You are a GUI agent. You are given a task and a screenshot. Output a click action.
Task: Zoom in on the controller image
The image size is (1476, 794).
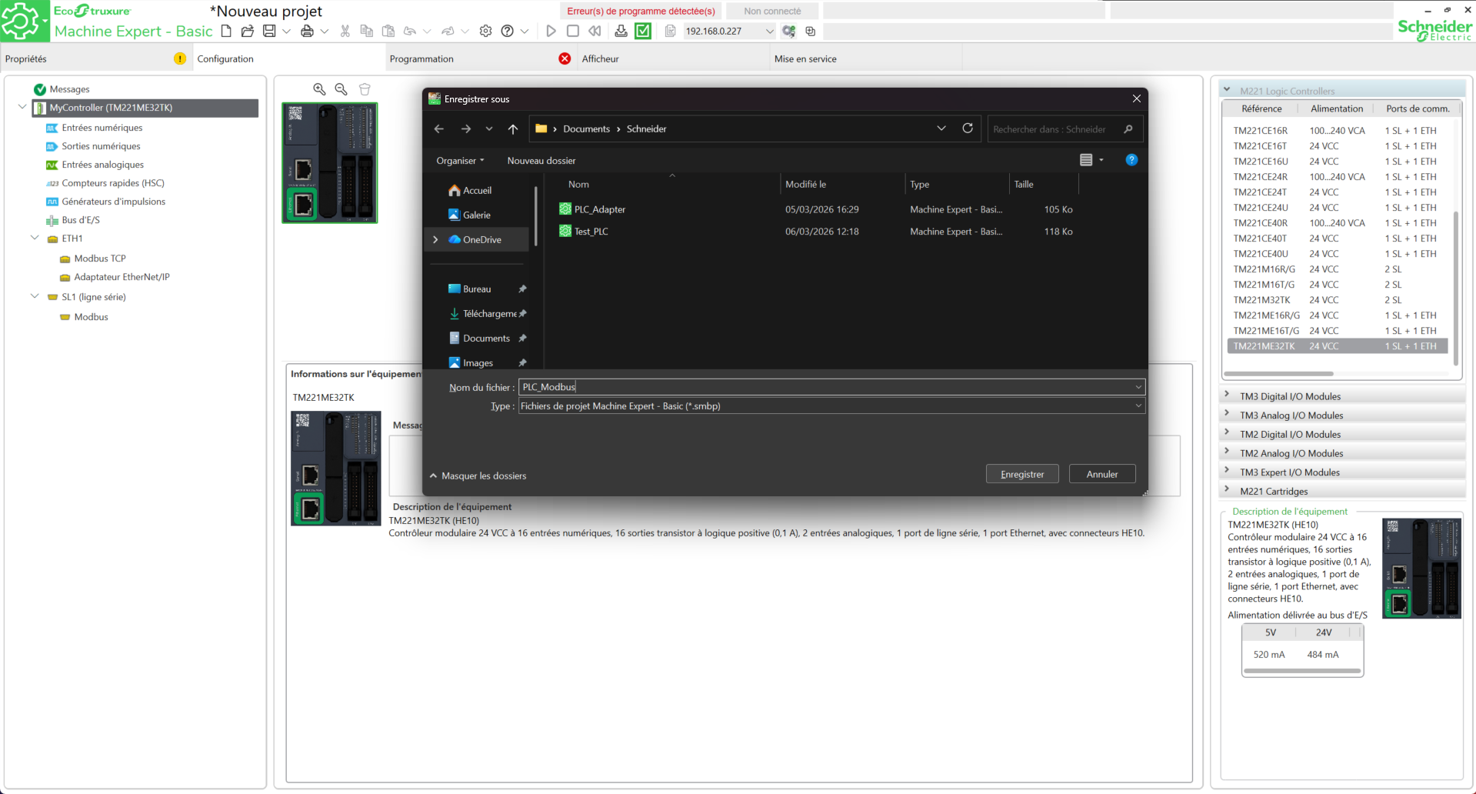[x=319, y=89]
